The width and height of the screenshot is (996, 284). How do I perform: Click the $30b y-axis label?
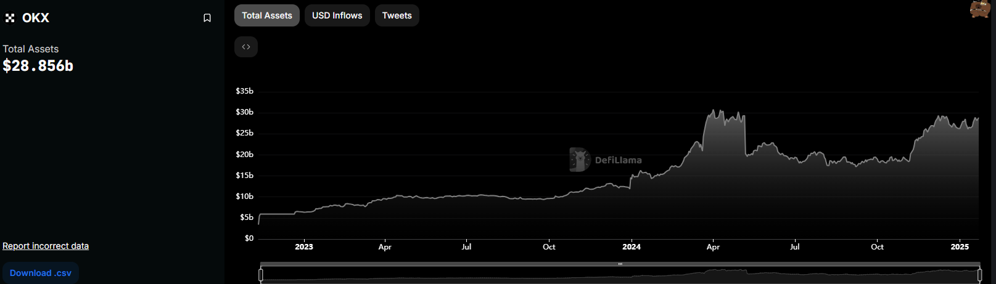[244, 112]
